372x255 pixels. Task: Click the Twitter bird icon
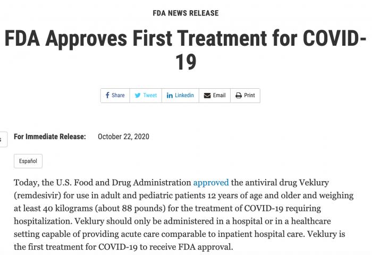tap(138, 96)
